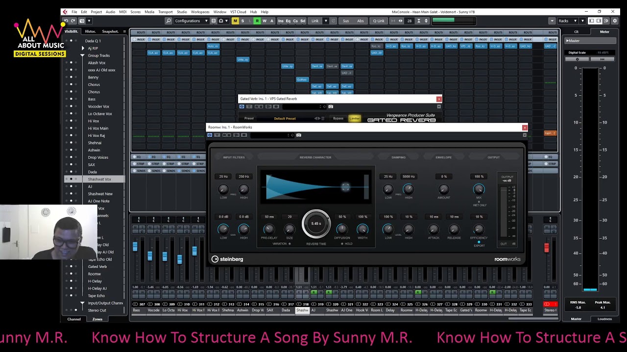The height and width of the screenshot is (352, 627).
Task: Open the Studio menu
Action: [182, 12]
